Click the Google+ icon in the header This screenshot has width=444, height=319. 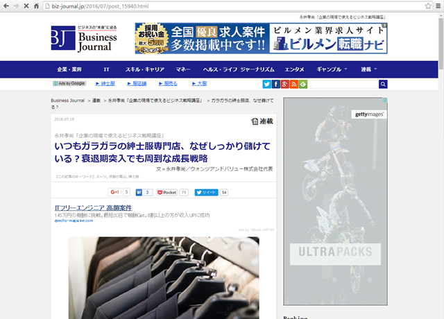click(x=285, y=84)
